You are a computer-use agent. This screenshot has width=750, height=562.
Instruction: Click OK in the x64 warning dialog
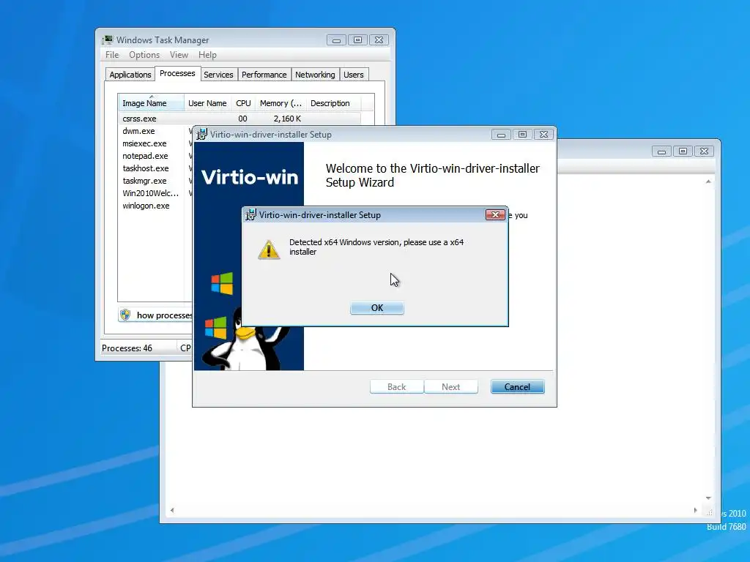(377, 308)
